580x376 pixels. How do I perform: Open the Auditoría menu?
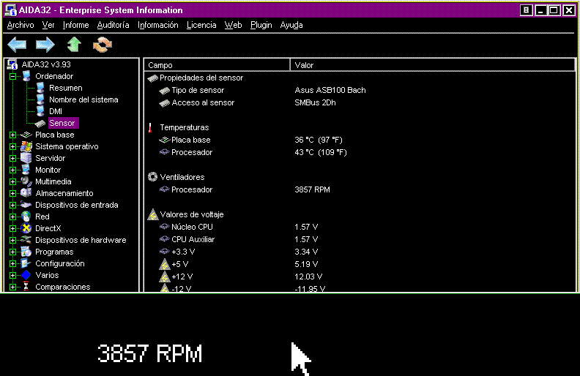click(x=113, y=25)
